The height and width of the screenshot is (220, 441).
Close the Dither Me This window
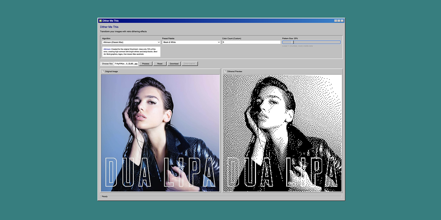[x=342, y=21]
